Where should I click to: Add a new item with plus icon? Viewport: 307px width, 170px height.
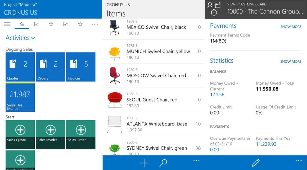click(144, 163)
